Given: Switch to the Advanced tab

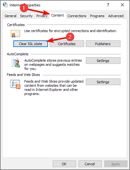Looking at the screenshot, I should pyautogui.click(x=116, y=16).
